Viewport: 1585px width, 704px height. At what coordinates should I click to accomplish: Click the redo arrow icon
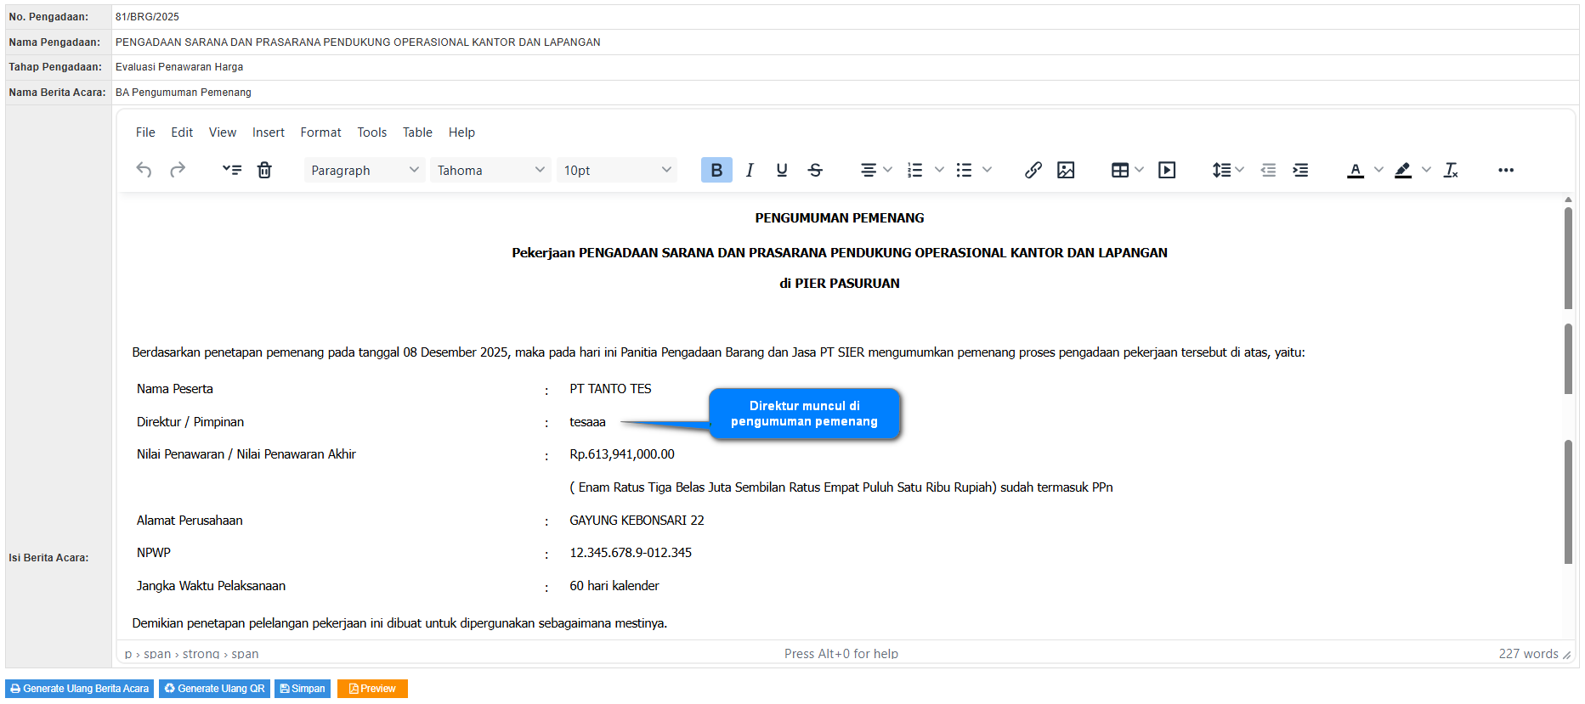coord(178,170)
